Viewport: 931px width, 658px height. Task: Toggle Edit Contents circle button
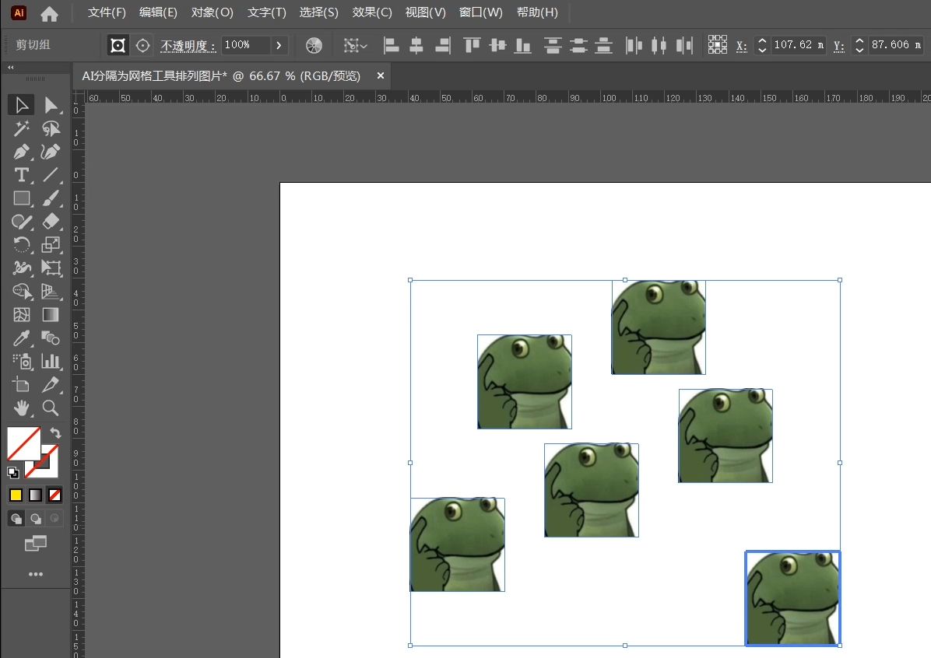142,45
